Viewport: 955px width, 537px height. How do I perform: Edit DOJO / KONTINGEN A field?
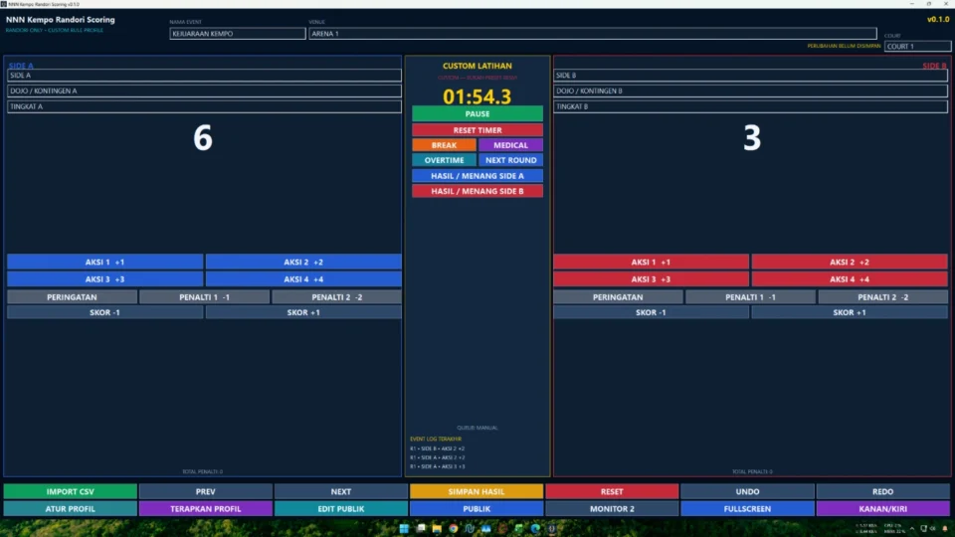204,90
